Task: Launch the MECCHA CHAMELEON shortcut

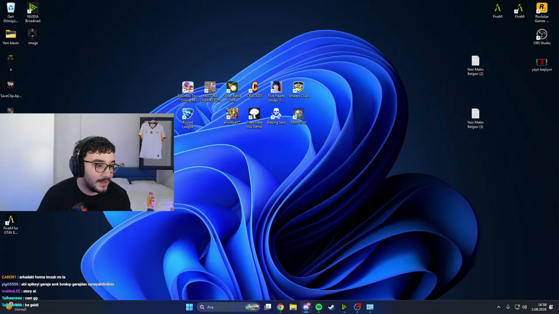Action: click(x=210, y=92)
